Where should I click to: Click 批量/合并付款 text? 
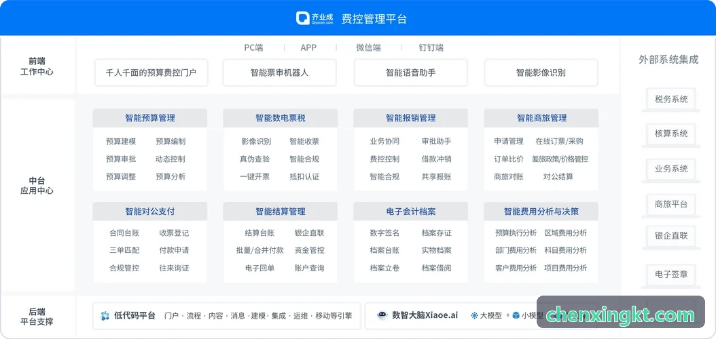[259, 250]
